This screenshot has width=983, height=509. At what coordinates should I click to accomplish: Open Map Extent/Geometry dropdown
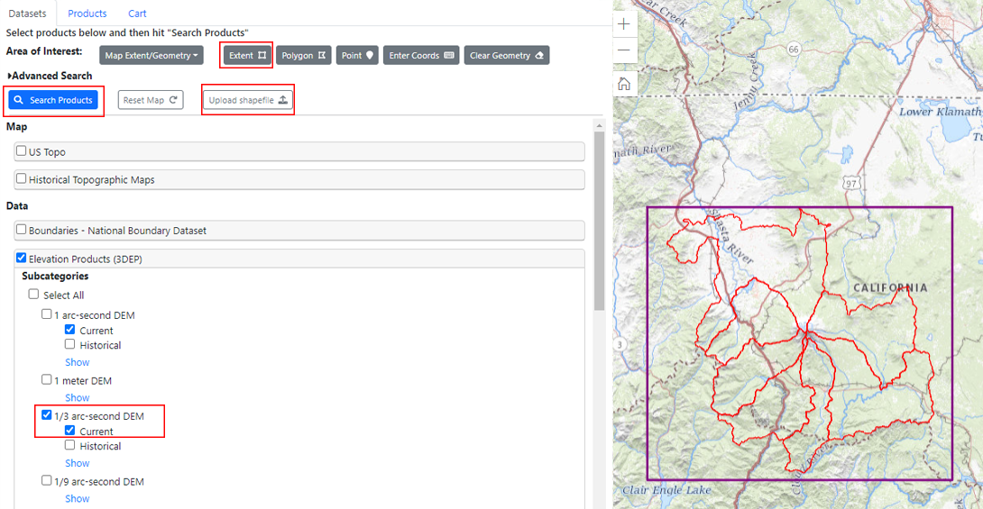click(152, 55)
